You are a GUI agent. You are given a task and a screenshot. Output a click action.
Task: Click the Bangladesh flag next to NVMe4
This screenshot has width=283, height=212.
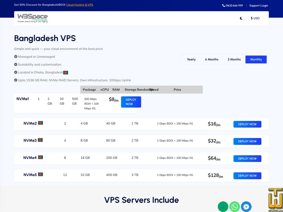point(40,157)
